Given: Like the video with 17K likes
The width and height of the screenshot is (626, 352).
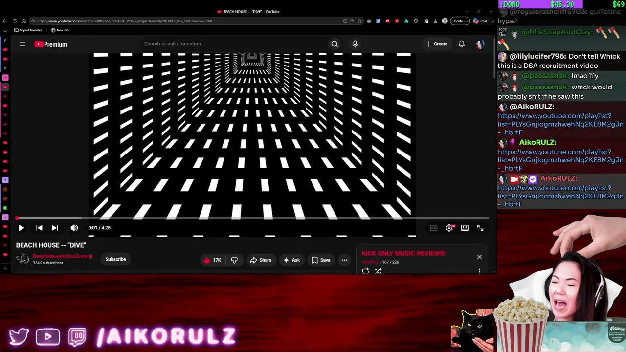Looking at the screenshot, I should 212,260.
